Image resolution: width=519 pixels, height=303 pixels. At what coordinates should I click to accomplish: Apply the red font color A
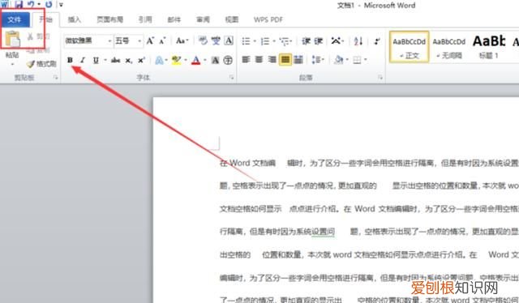click(x=196, y=60)
